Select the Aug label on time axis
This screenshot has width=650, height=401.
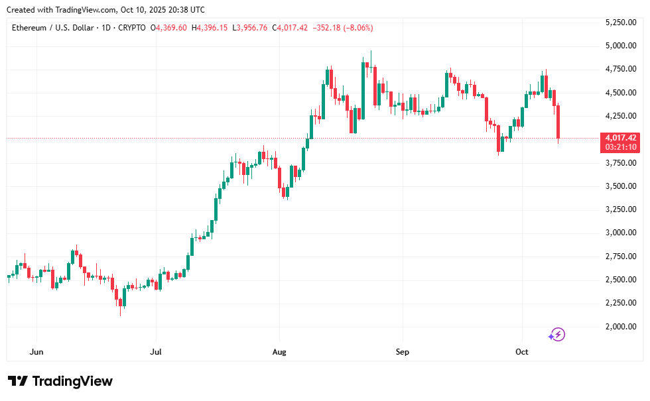(279, 351)
